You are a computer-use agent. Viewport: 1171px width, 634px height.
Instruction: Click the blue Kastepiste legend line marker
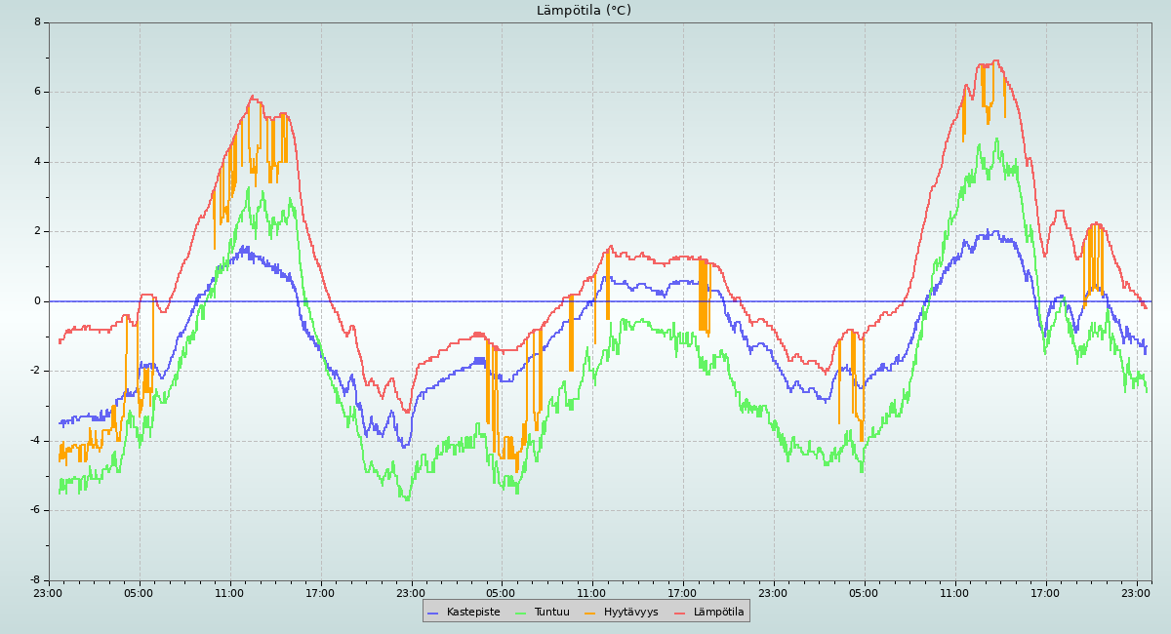click(433, 613)
